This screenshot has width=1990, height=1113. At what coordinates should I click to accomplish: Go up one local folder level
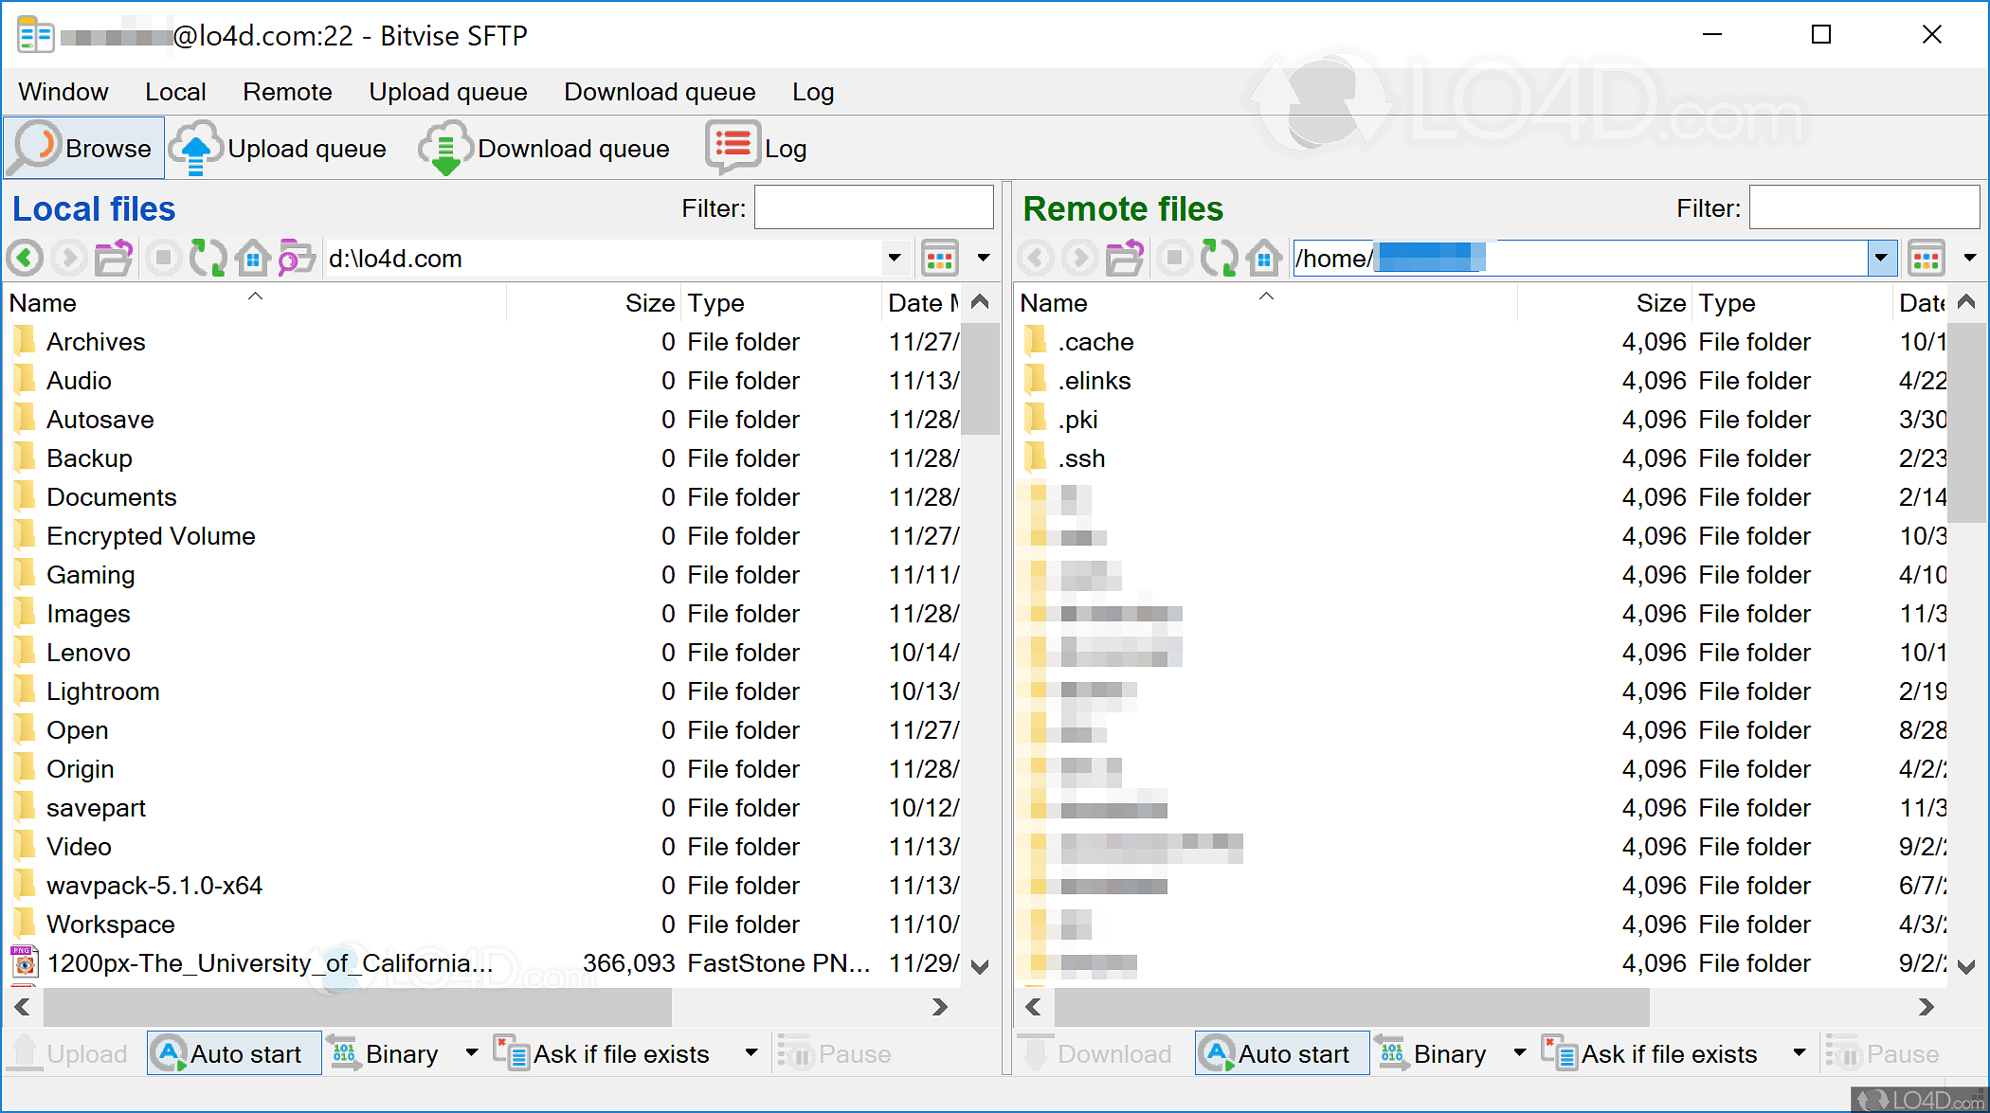[x=115, y=258]
